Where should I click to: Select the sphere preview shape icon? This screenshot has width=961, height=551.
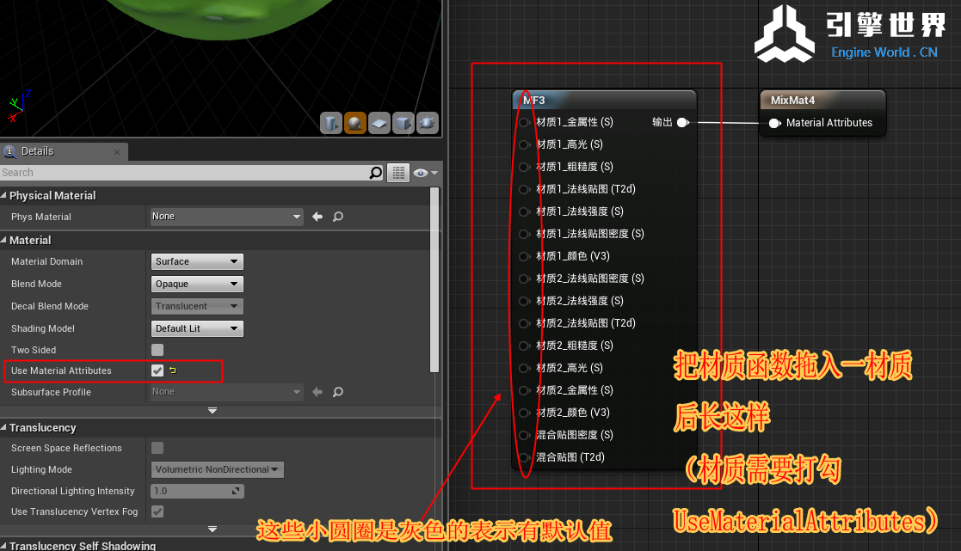(x=355, y=123)
